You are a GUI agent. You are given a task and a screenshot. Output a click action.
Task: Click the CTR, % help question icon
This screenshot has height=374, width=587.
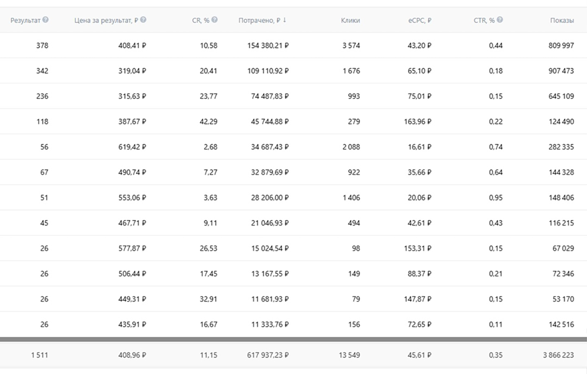tap(500, 20)
